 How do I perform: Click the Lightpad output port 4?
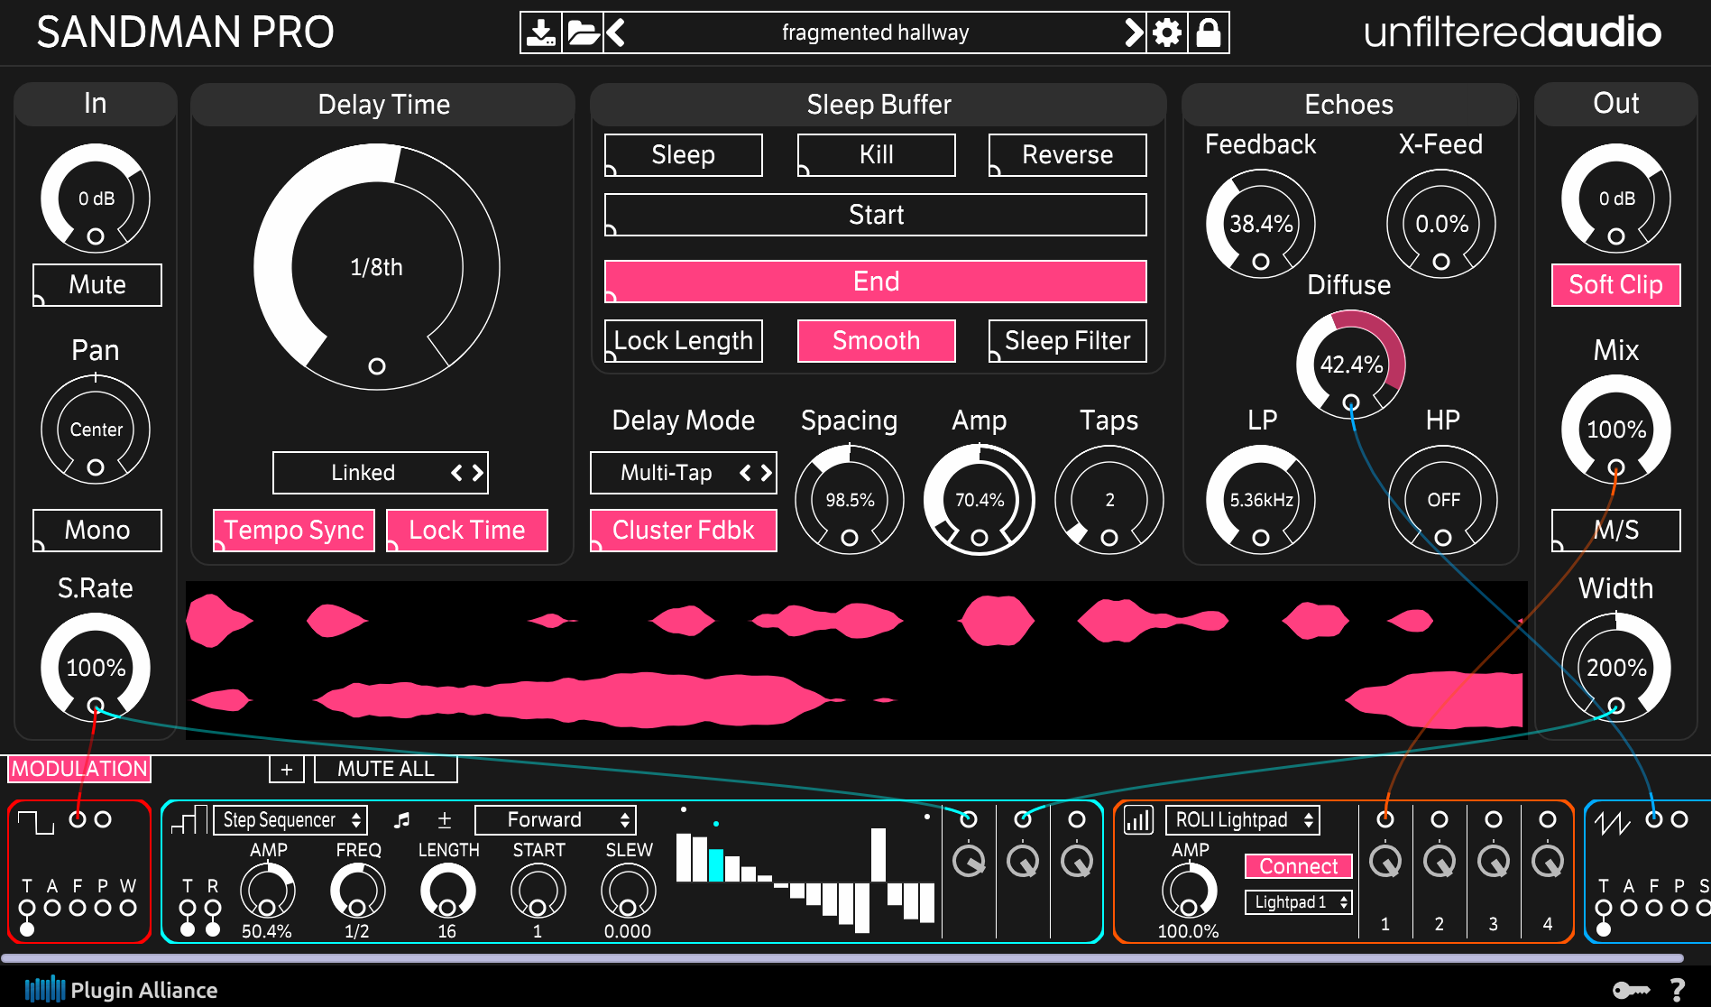(1548, 819)
